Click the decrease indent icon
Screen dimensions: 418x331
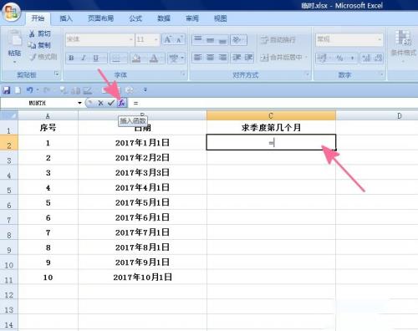[237, 58]
